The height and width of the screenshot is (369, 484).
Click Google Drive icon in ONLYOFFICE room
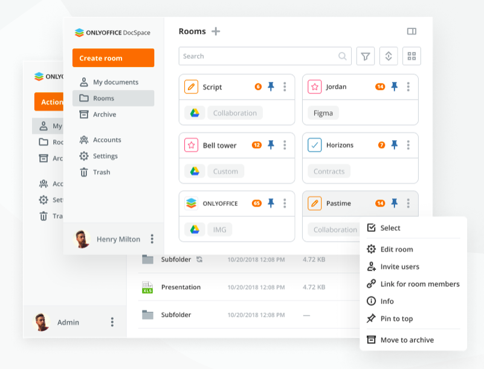click(x=195, y=229)
